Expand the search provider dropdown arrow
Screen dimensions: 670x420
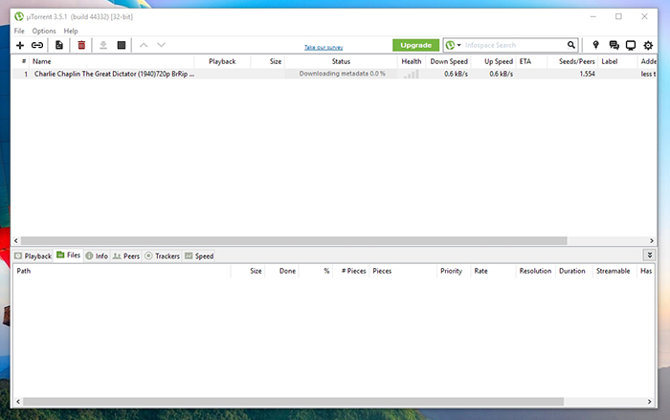coord(459,45)
